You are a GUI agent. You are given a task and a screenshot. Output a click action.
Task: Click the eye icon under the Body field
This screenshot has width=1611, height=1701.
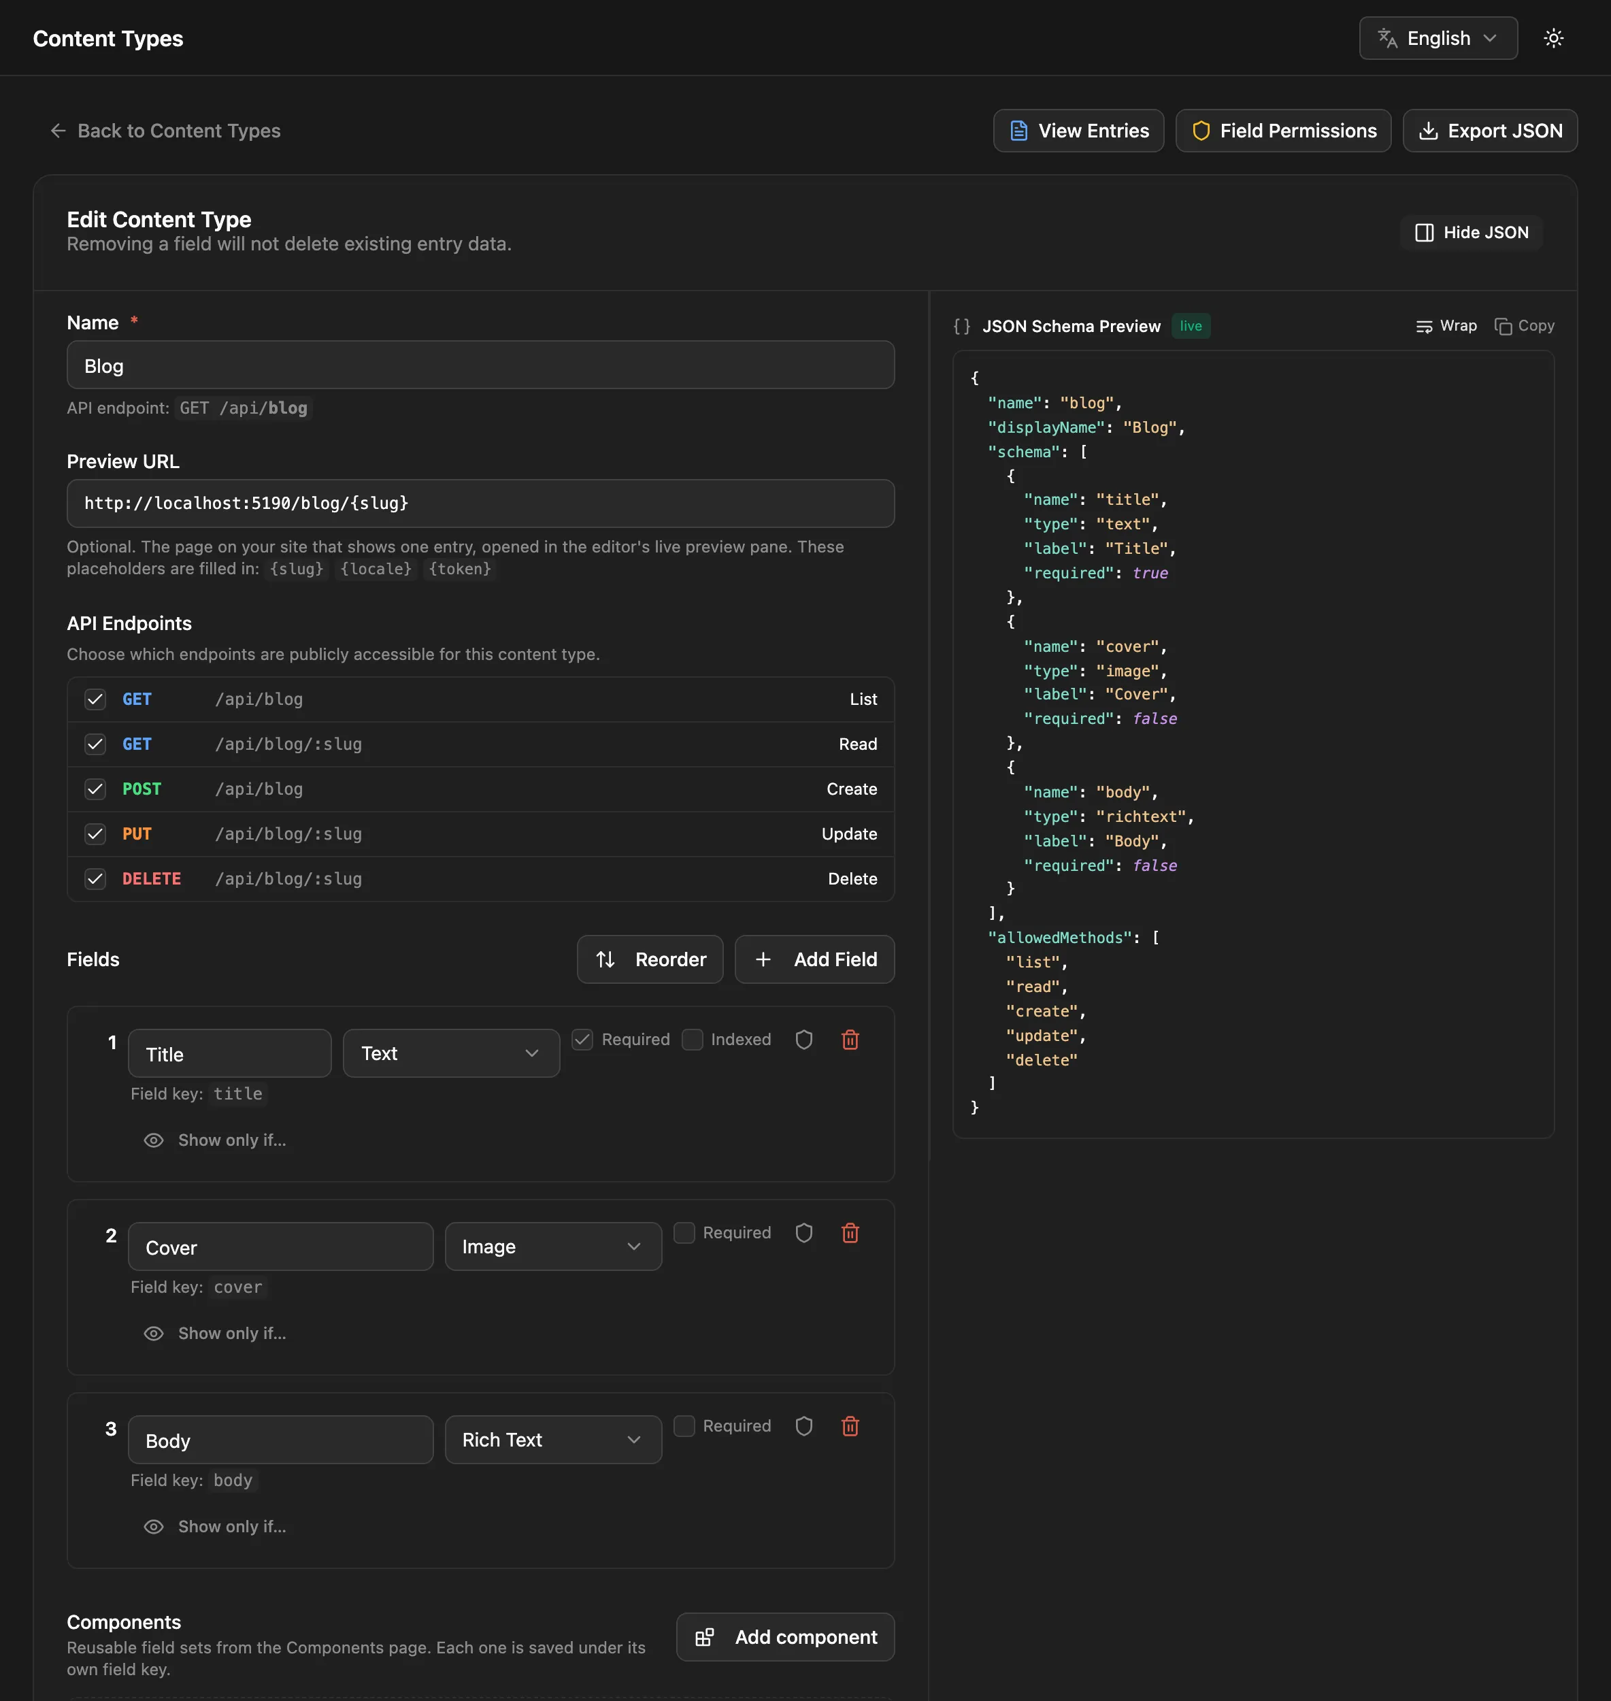[154, 1527]
